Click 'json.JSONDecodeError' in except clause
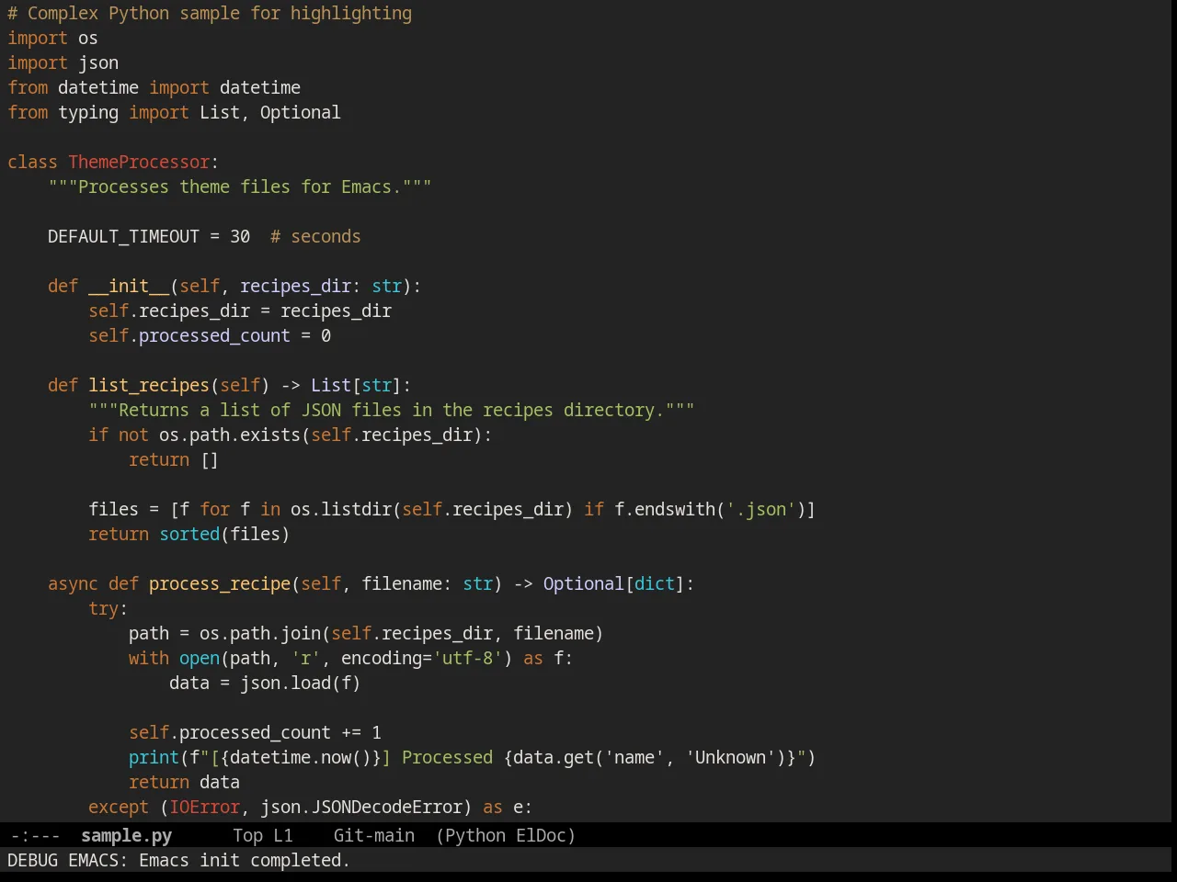This screenshot has height=882, width=1177. 361,807
